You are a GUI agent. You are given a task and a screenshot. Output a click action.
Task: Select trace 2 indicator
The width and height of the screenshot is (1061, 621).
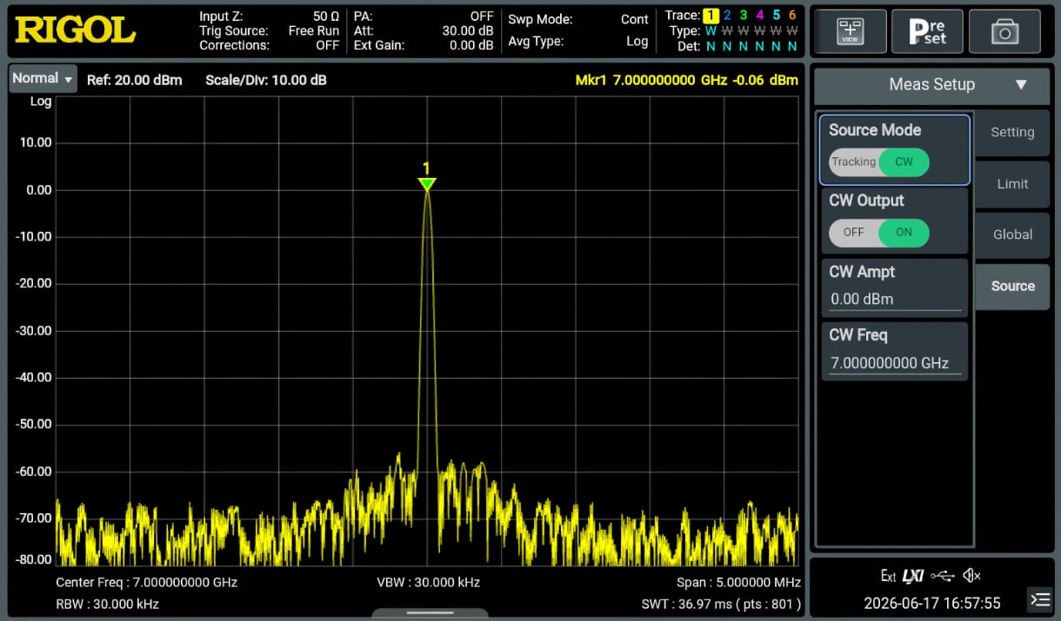click(727, 15)
